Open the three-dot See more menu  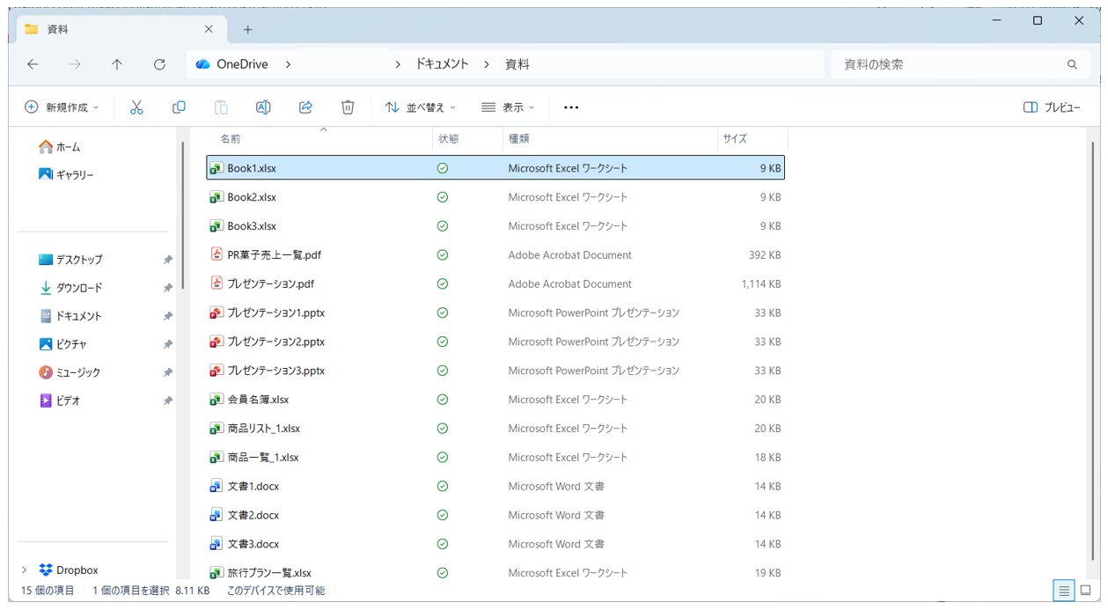tap(571, 107)
